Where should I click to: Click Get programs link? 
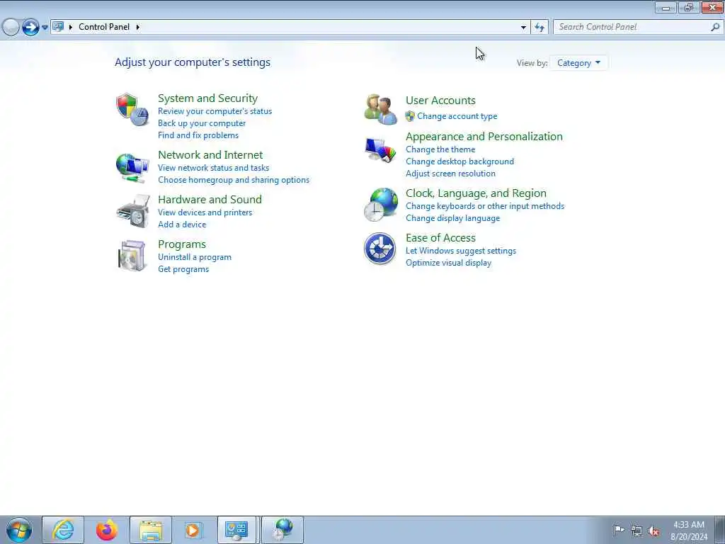click(x=183, y=269)
